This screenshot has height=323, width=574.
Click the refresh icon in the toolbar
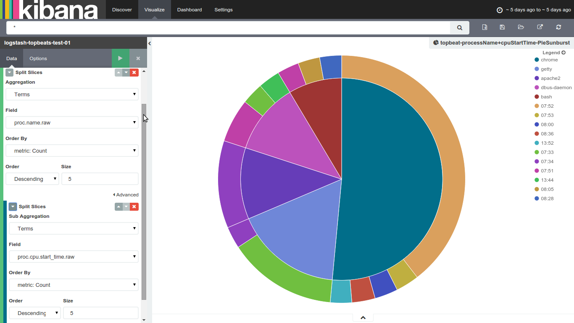pyautogui.click(x=558, y=27)
